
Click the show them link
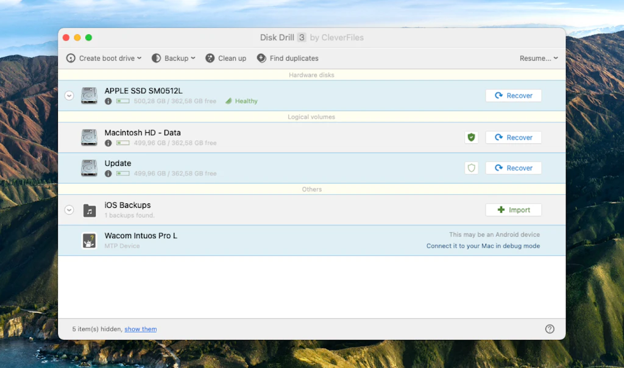click(x=141, y=329)
